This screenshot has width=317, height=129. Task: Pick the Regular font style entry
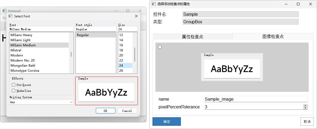pyautogui.click(x=96, y=35)
